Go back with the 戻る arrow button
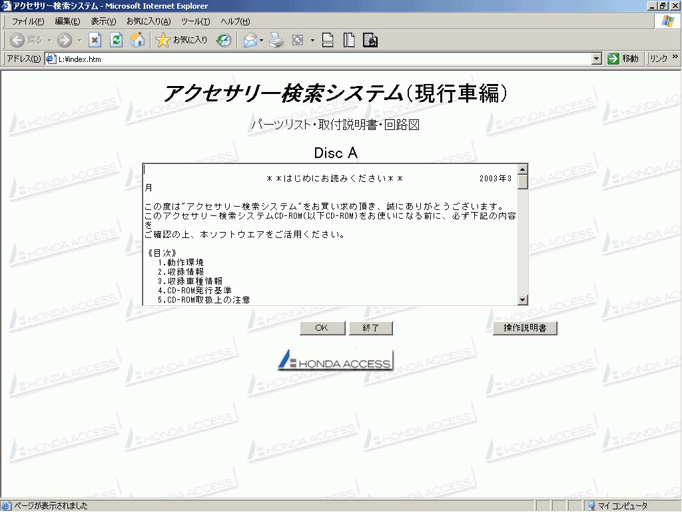This screenshot has height=512, width=682. 26,40
